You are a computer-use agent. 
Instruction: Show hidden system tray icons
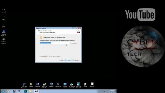pos(100,91)
